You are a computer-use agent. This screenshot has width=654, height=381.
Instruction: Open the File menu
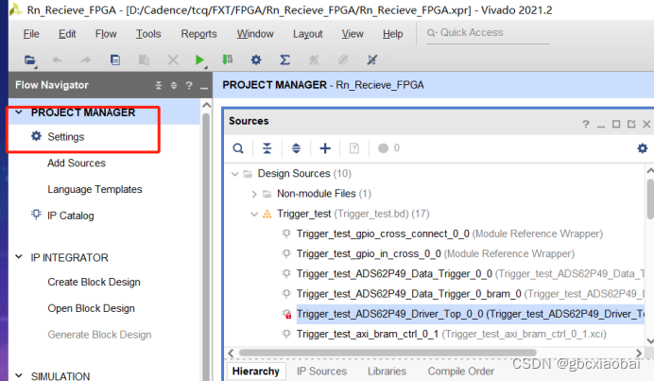31,34
